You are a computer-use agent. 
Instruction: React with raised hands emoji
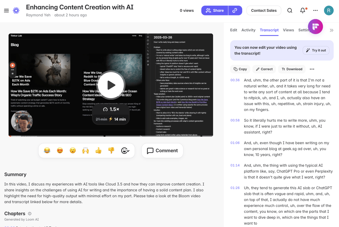tap(86, 150)
